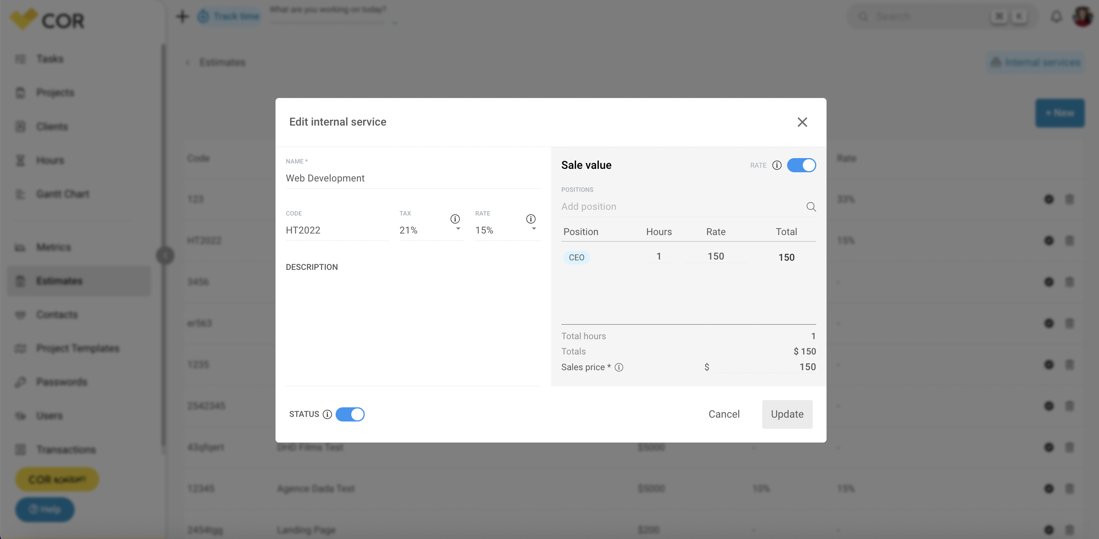Image resolution: width=1099 pixels, height=539 pixels.
Task: Open Estimates in the sidebar
Action: click(x=79, y=281)
